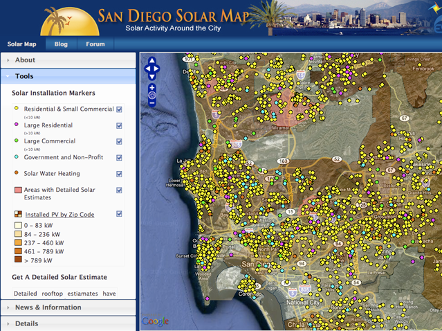442x331 pixels.
Task: Click the Lower Hermosa label on map
Action: point(174,183)
